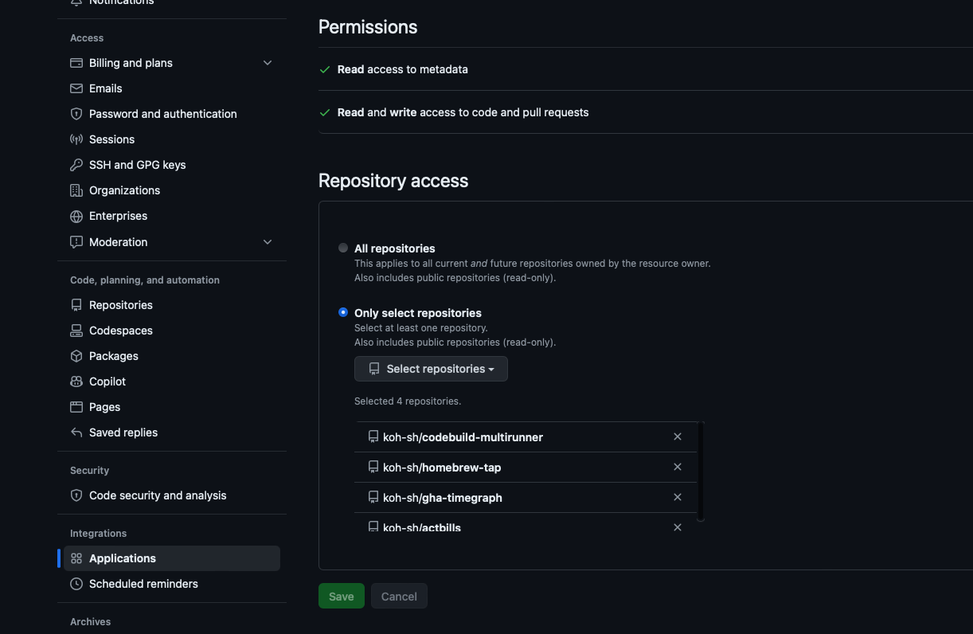Screen dimensions: 973x634
Task: Click the repo icon inside Select repositories button
Action: point(374,369)
